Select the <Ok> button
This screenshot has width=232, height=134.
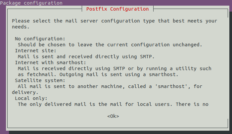[113, 116]
